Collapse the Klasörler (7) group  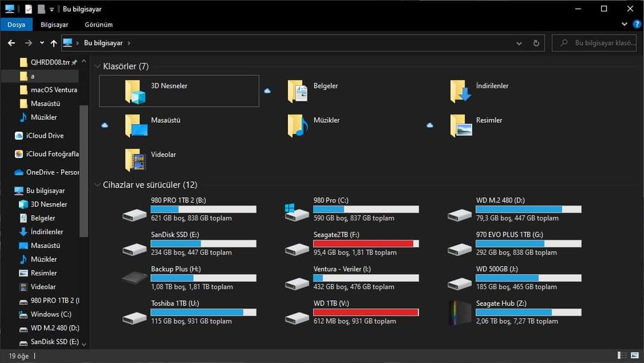pyautogui.click(x=98, y=66)
